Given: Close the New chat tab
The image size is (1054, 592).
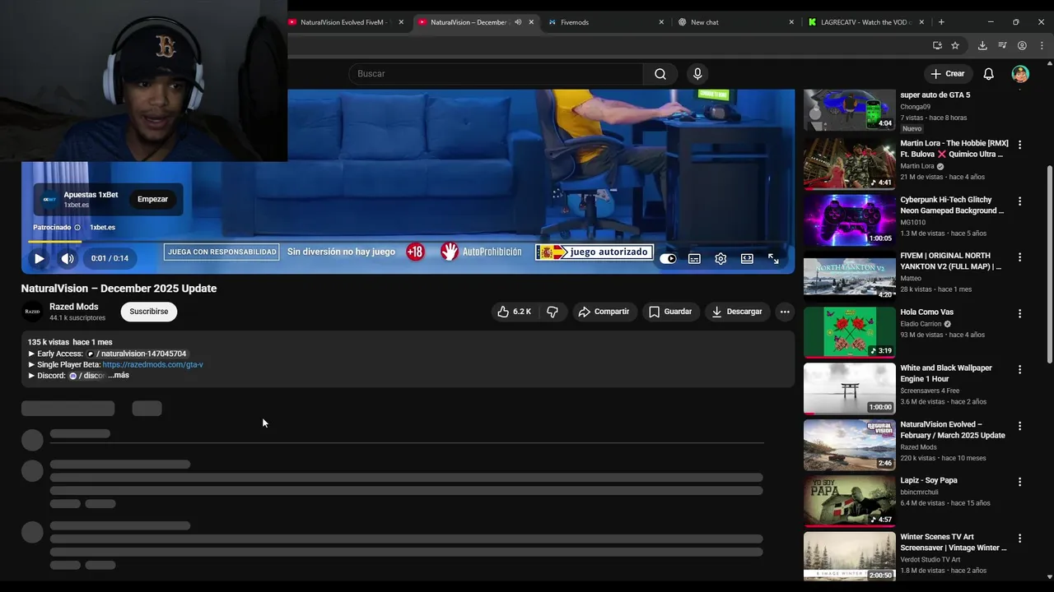Looking at the screenshot, I should 791,22.
